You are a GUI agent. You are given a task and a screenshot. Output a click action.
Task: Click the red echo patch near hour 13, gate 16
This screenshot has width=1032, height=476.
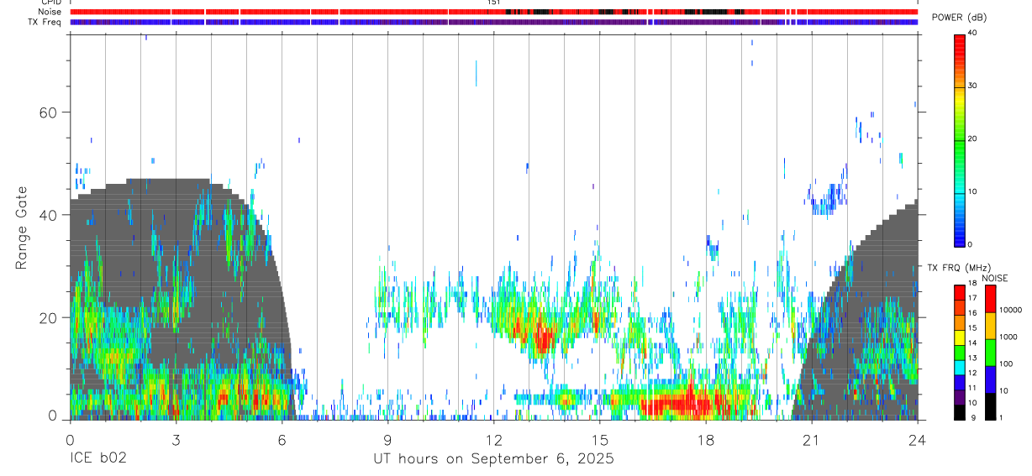point(541,337)
